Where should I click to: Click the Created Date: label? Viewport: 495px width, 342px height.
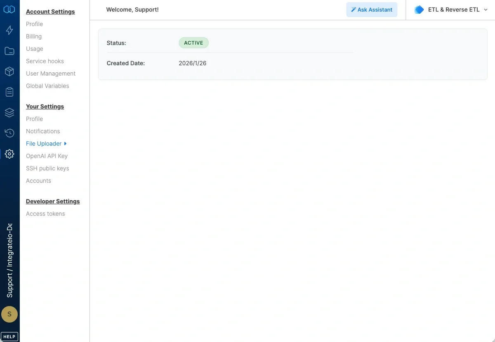pos(126,63)
